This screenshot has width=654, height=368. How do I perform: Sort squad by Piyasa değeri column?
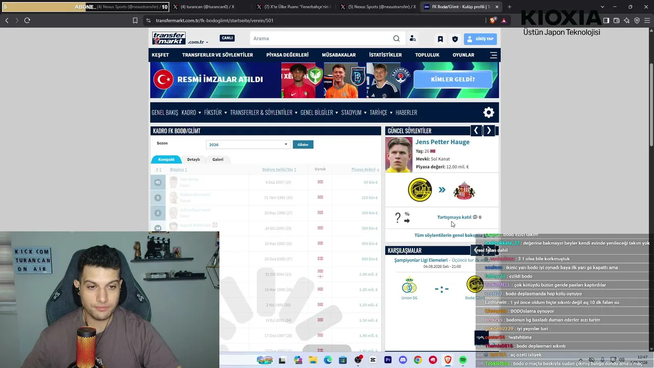pos(365,170)
